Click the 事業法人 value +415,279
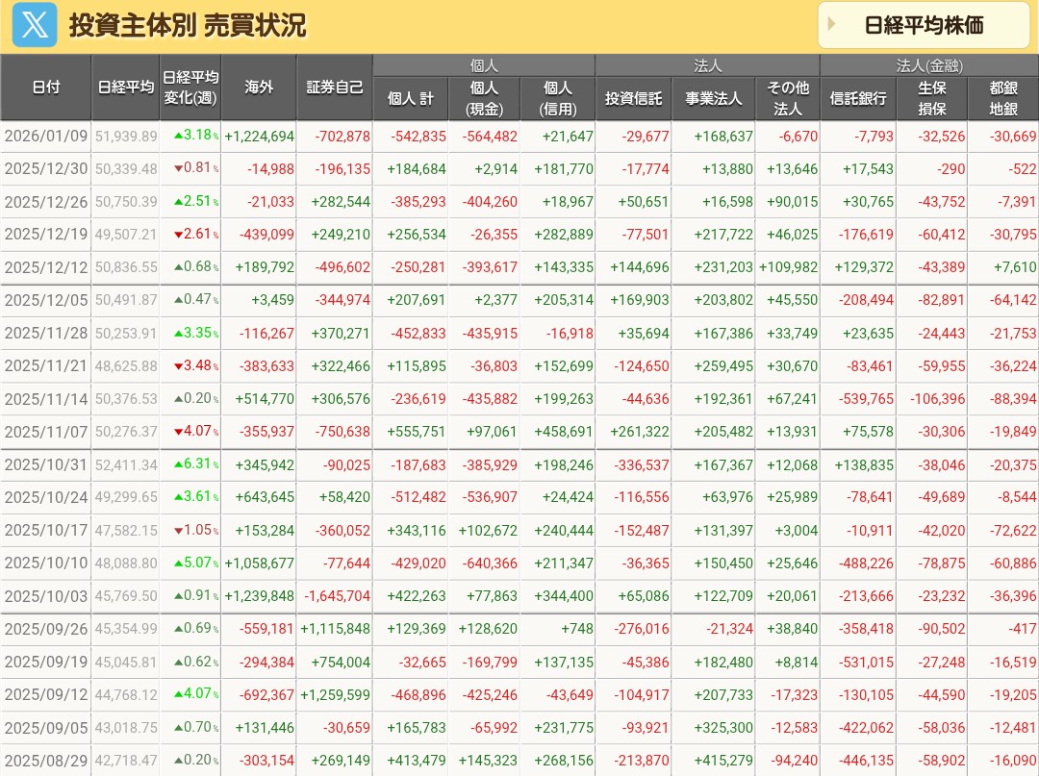The width and height of the screenshot is (1039, 776). [x=723, y=760]
